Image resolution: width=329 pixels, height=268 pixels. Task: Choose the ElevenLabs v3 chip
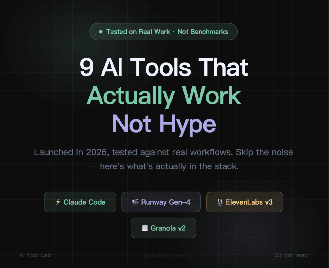pyautogui.click(x=245, y=202)
